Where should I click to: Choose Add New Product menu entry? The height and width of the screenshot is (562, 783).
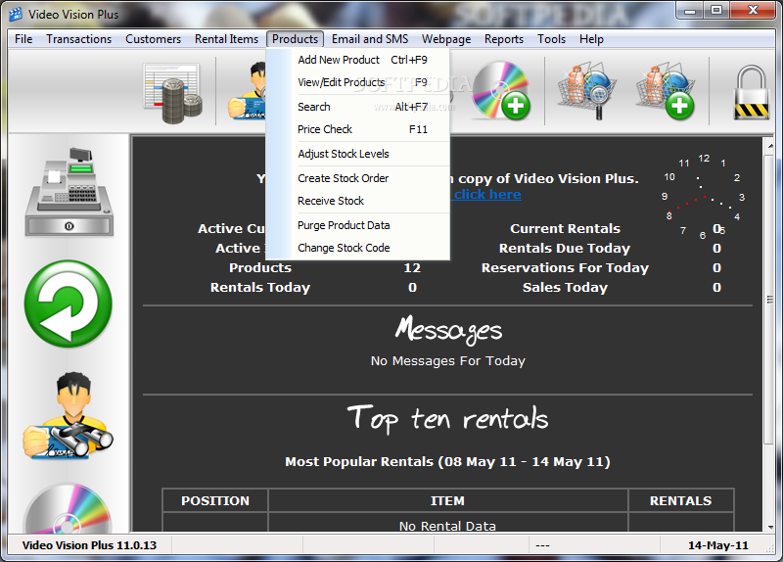(358, 60)
